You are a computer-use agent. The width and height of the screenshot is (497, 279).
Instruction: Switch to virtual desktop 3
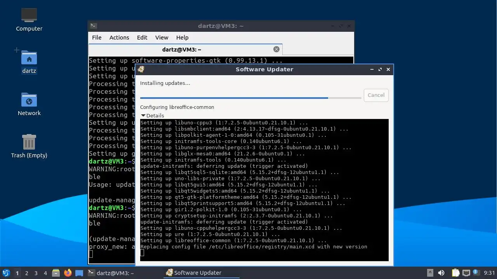36,273
